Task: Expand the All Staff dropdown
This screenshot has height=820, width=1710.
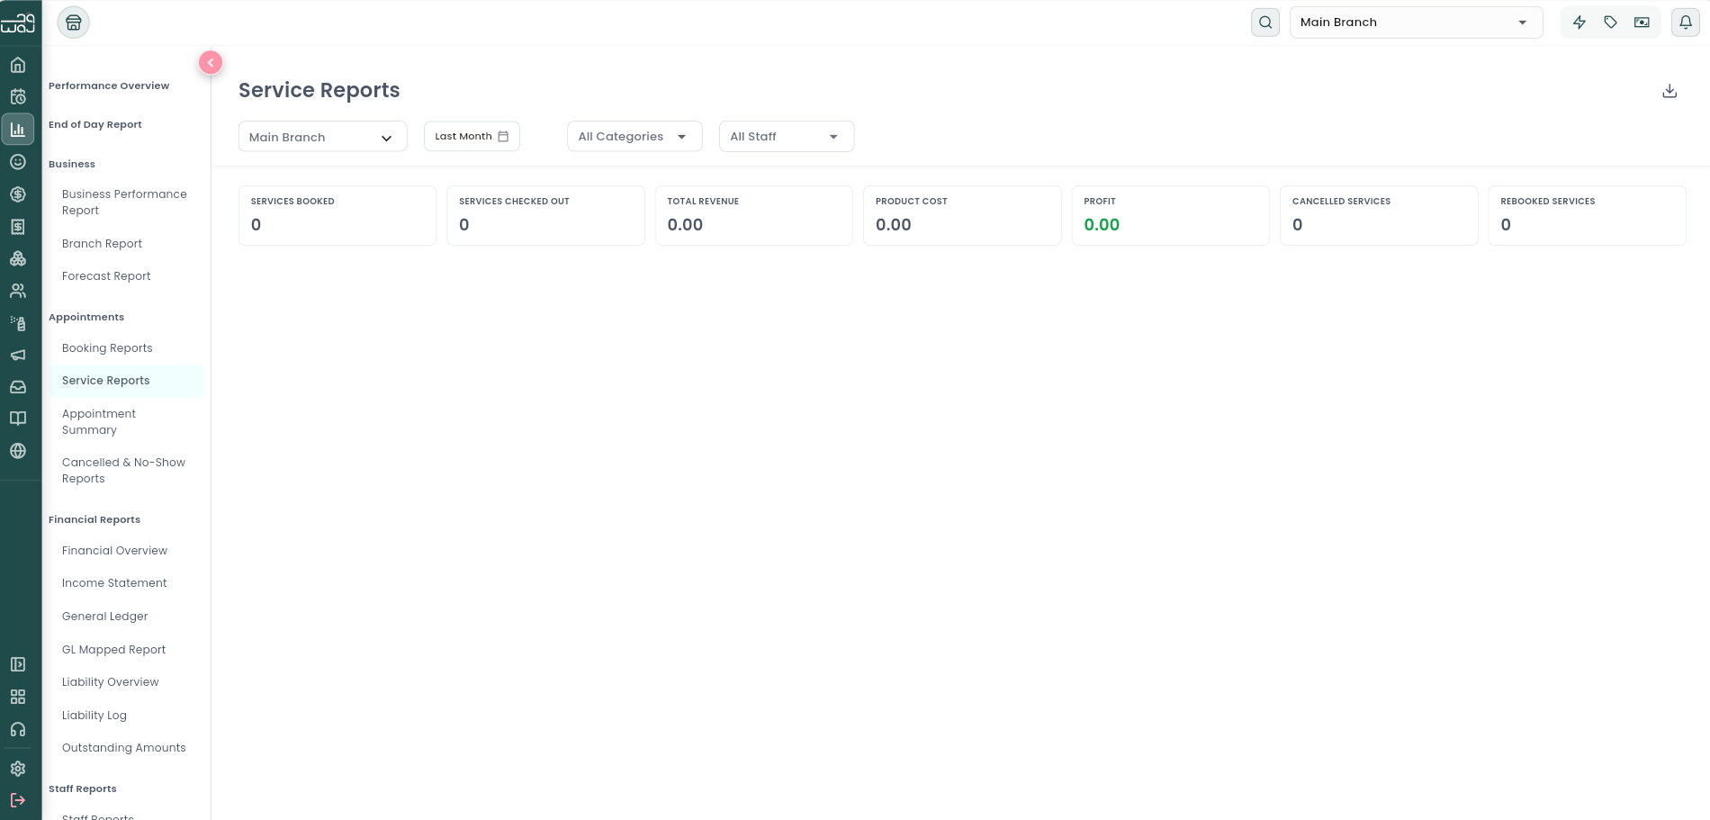Action: [x=787, y=137]
